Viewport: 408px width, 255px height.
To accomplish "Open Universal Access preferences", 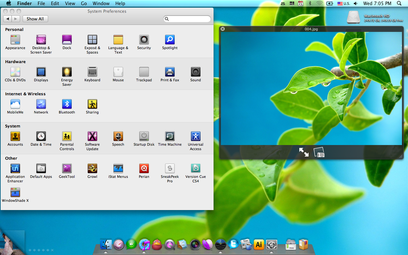I will [x=196, y=141].
